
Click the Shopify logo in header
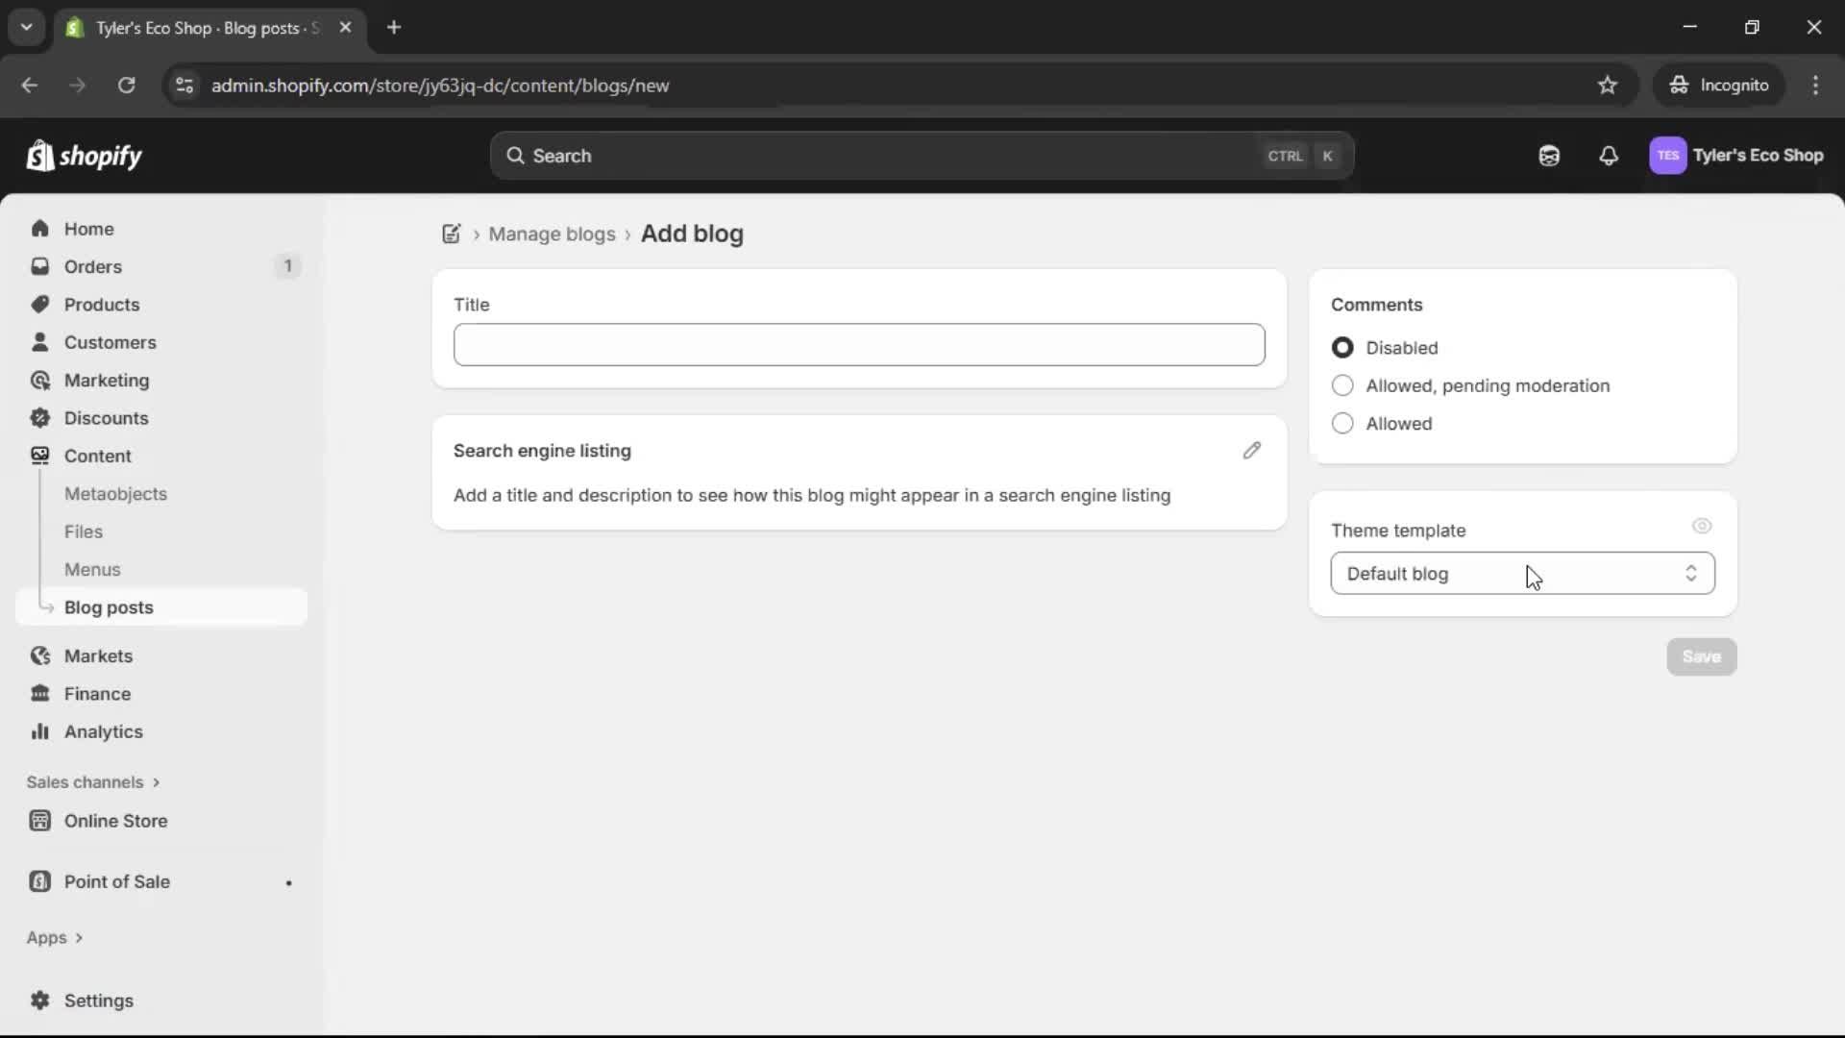point(84,156)
